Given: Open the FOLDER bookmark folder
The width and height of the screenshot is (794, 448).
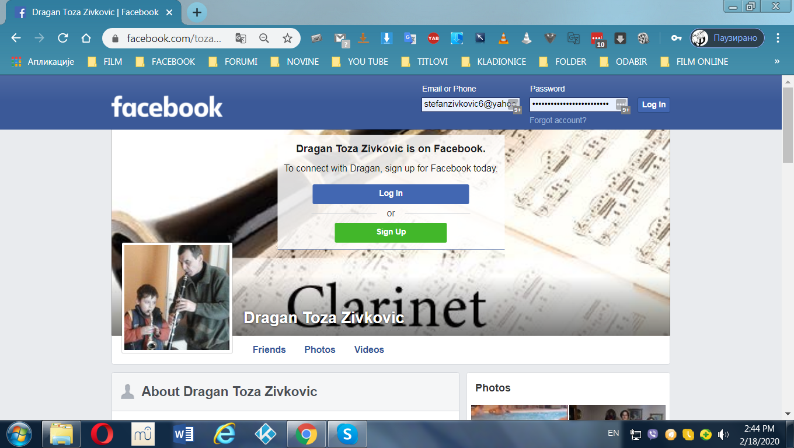Looking at the screenshot, I should [562, 61].
